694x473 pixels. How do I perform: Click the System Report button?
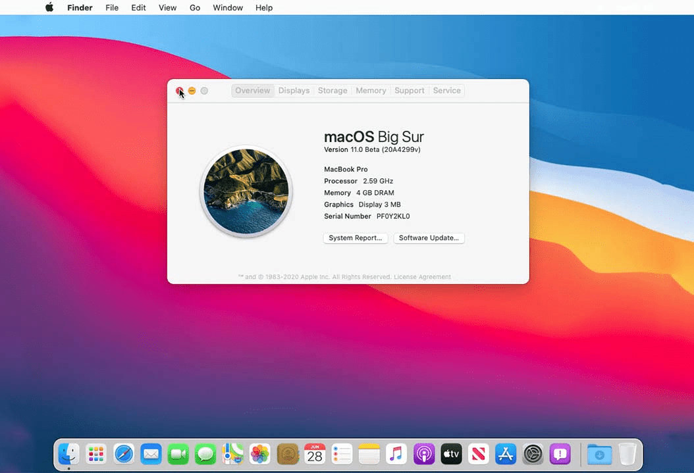[355, 237]
